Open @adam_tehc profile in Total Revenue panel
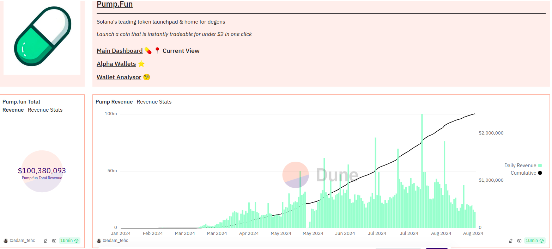The image size is (552, 249). coord(22,241)
